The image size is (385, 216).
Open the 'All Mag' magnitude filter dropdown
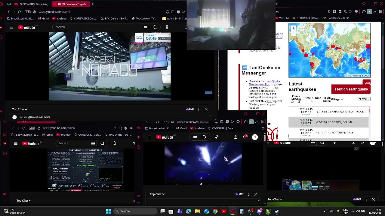pyautogui.click(x=364, y=99)
